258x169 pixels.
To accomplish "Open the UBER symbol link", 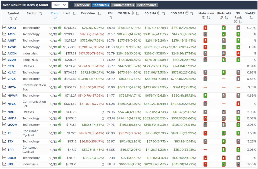I will point(12,158).
